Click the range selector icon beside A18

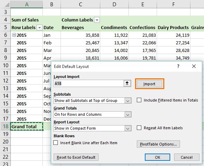127,83
